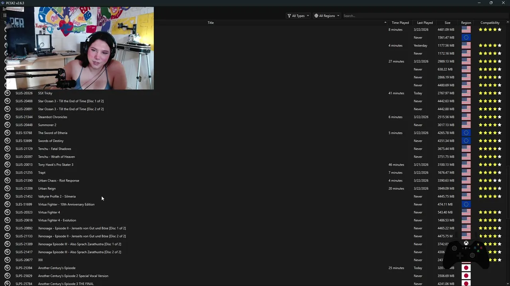Click compatibility stars for Urban Chaos - Riot Response
Screen dimensions: 510x286
click(x=490, y=180)
